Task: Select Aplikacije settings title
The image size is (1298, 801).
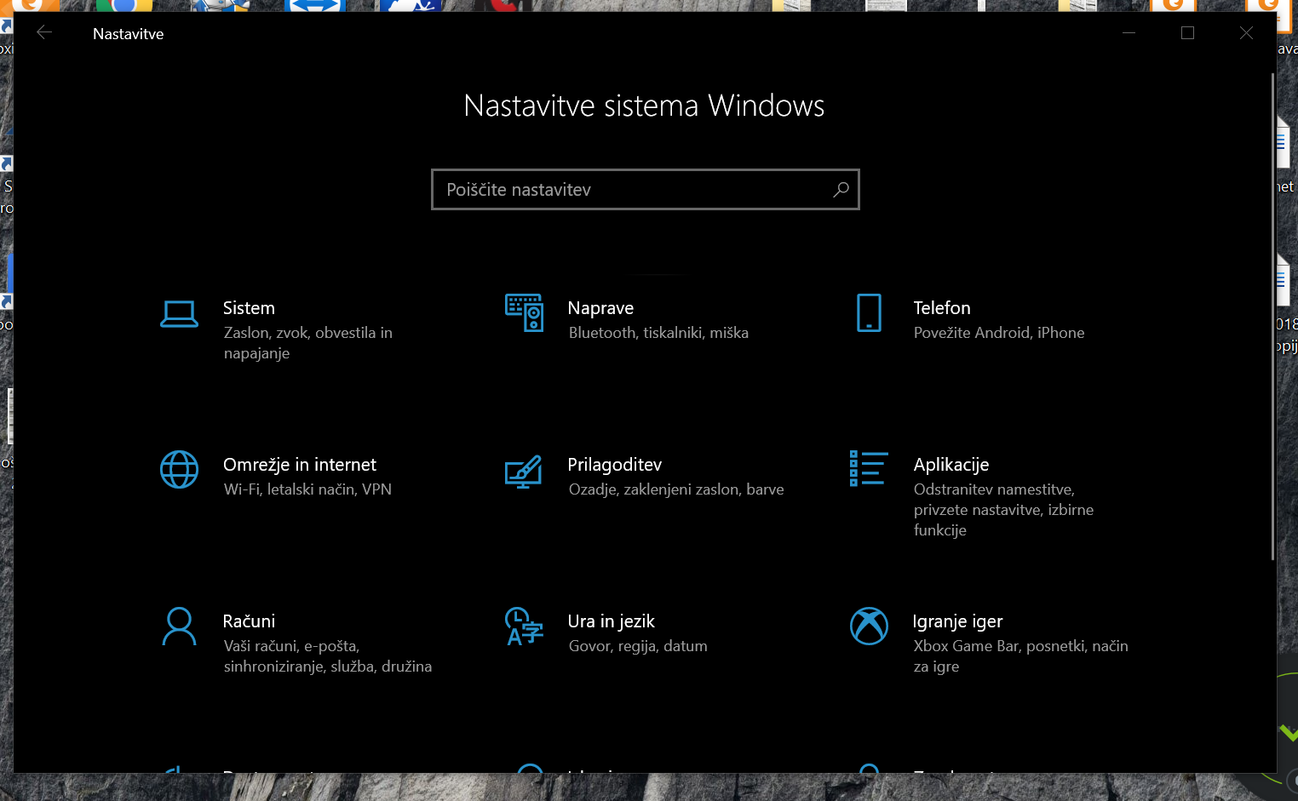Action: [x=951, y=465]
